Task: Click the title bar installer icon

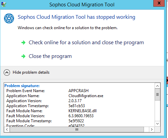Action: click(x=4, y=4)
